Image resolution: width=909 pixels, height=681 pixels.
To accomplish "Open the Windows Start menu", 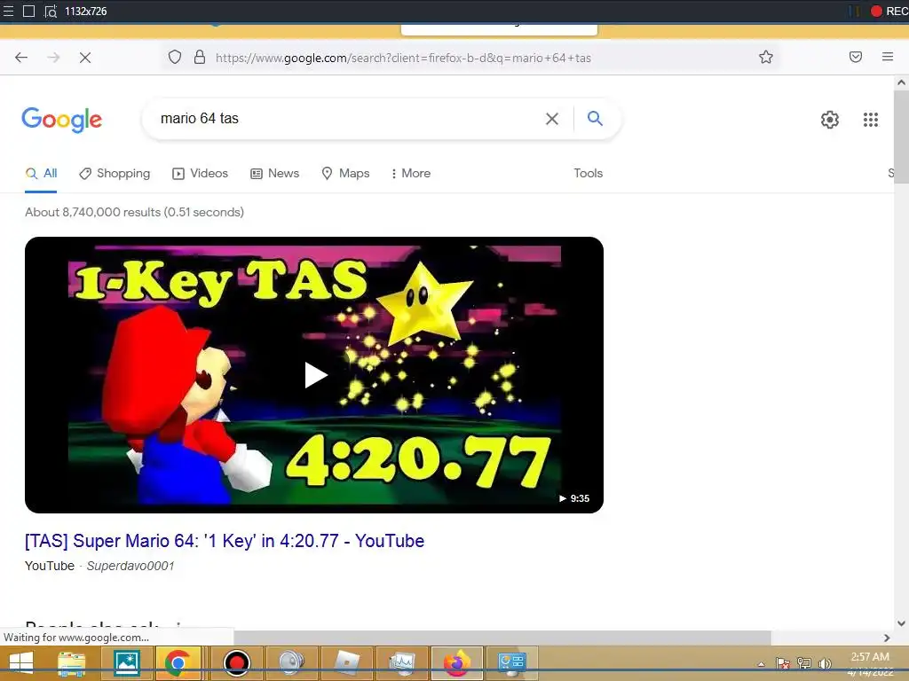I will coord(21,663).
